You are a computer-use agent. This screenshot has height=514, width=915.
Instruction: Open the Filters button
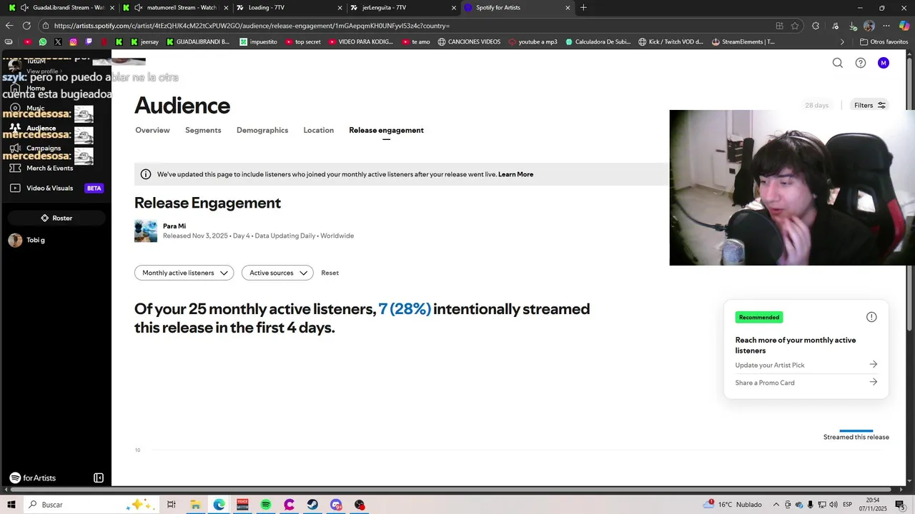[x=869, y=105]
